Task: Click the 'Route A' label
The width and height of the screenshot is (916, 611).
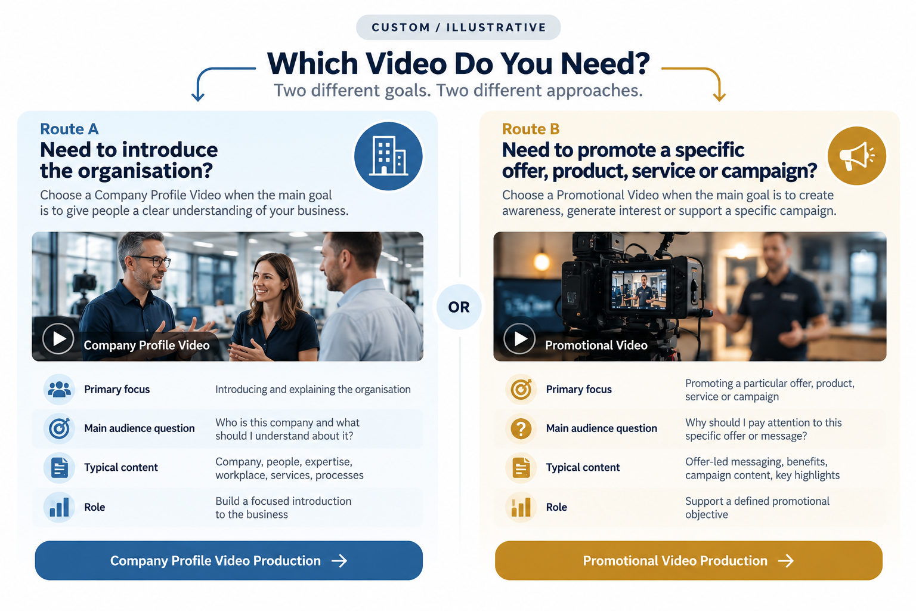Action: coord(69,129)
